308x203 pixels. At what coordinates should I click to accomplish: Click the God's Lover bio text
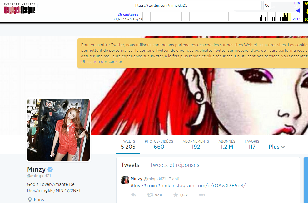(x=54, y=187)
